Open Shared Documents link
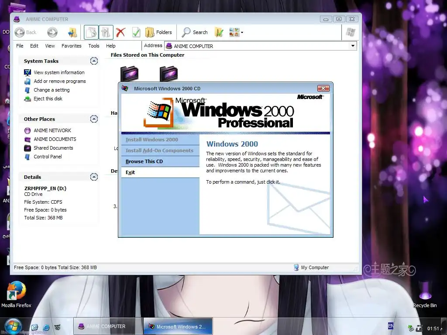The width and height of the screenshot is (447, 335). click(x=53, y=148)
